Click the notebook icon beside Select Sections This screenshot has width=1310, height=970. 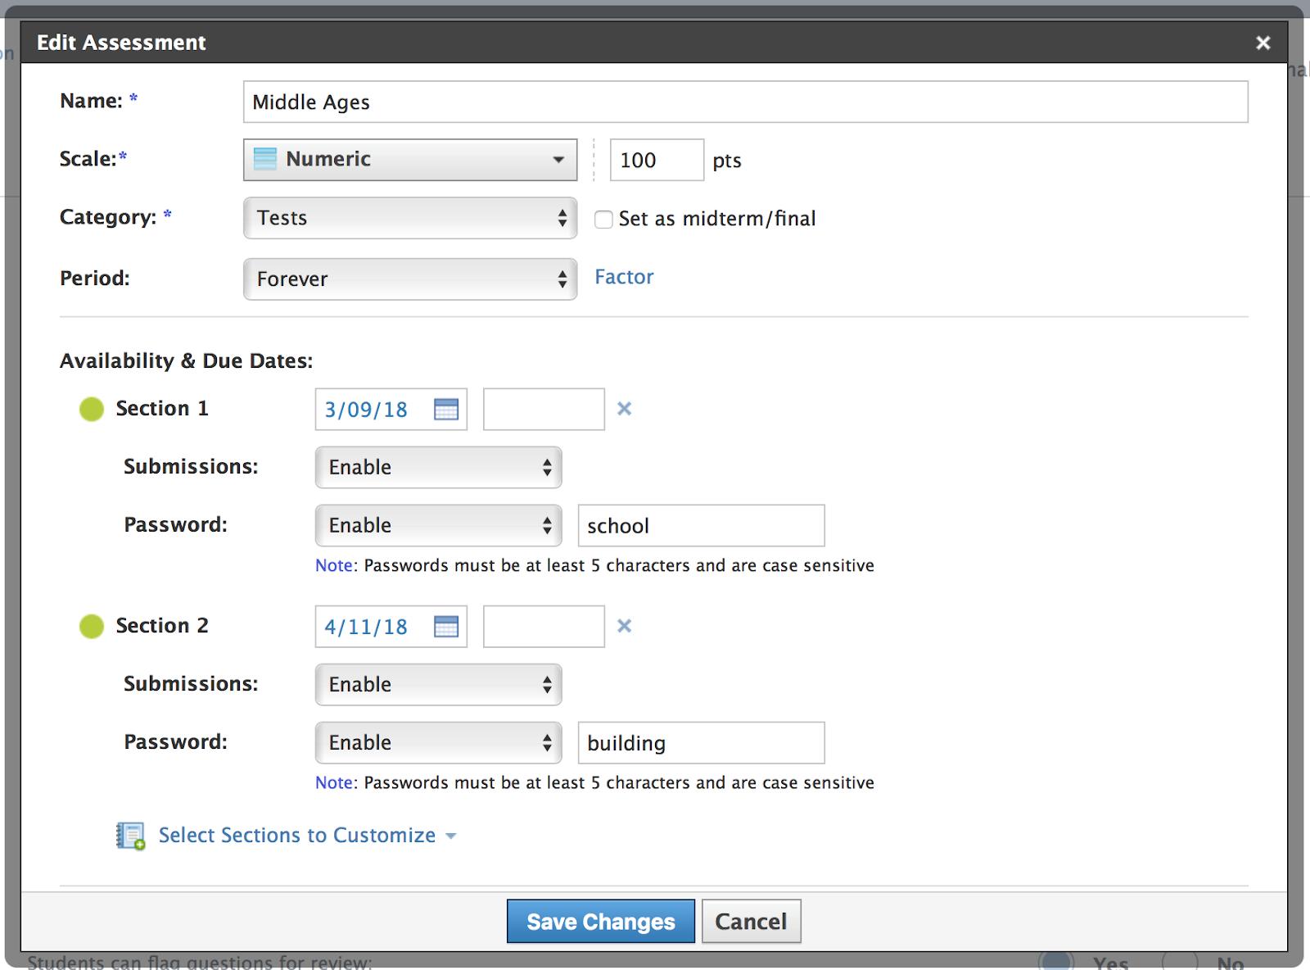pyautogui.click(x=130, y=836)
